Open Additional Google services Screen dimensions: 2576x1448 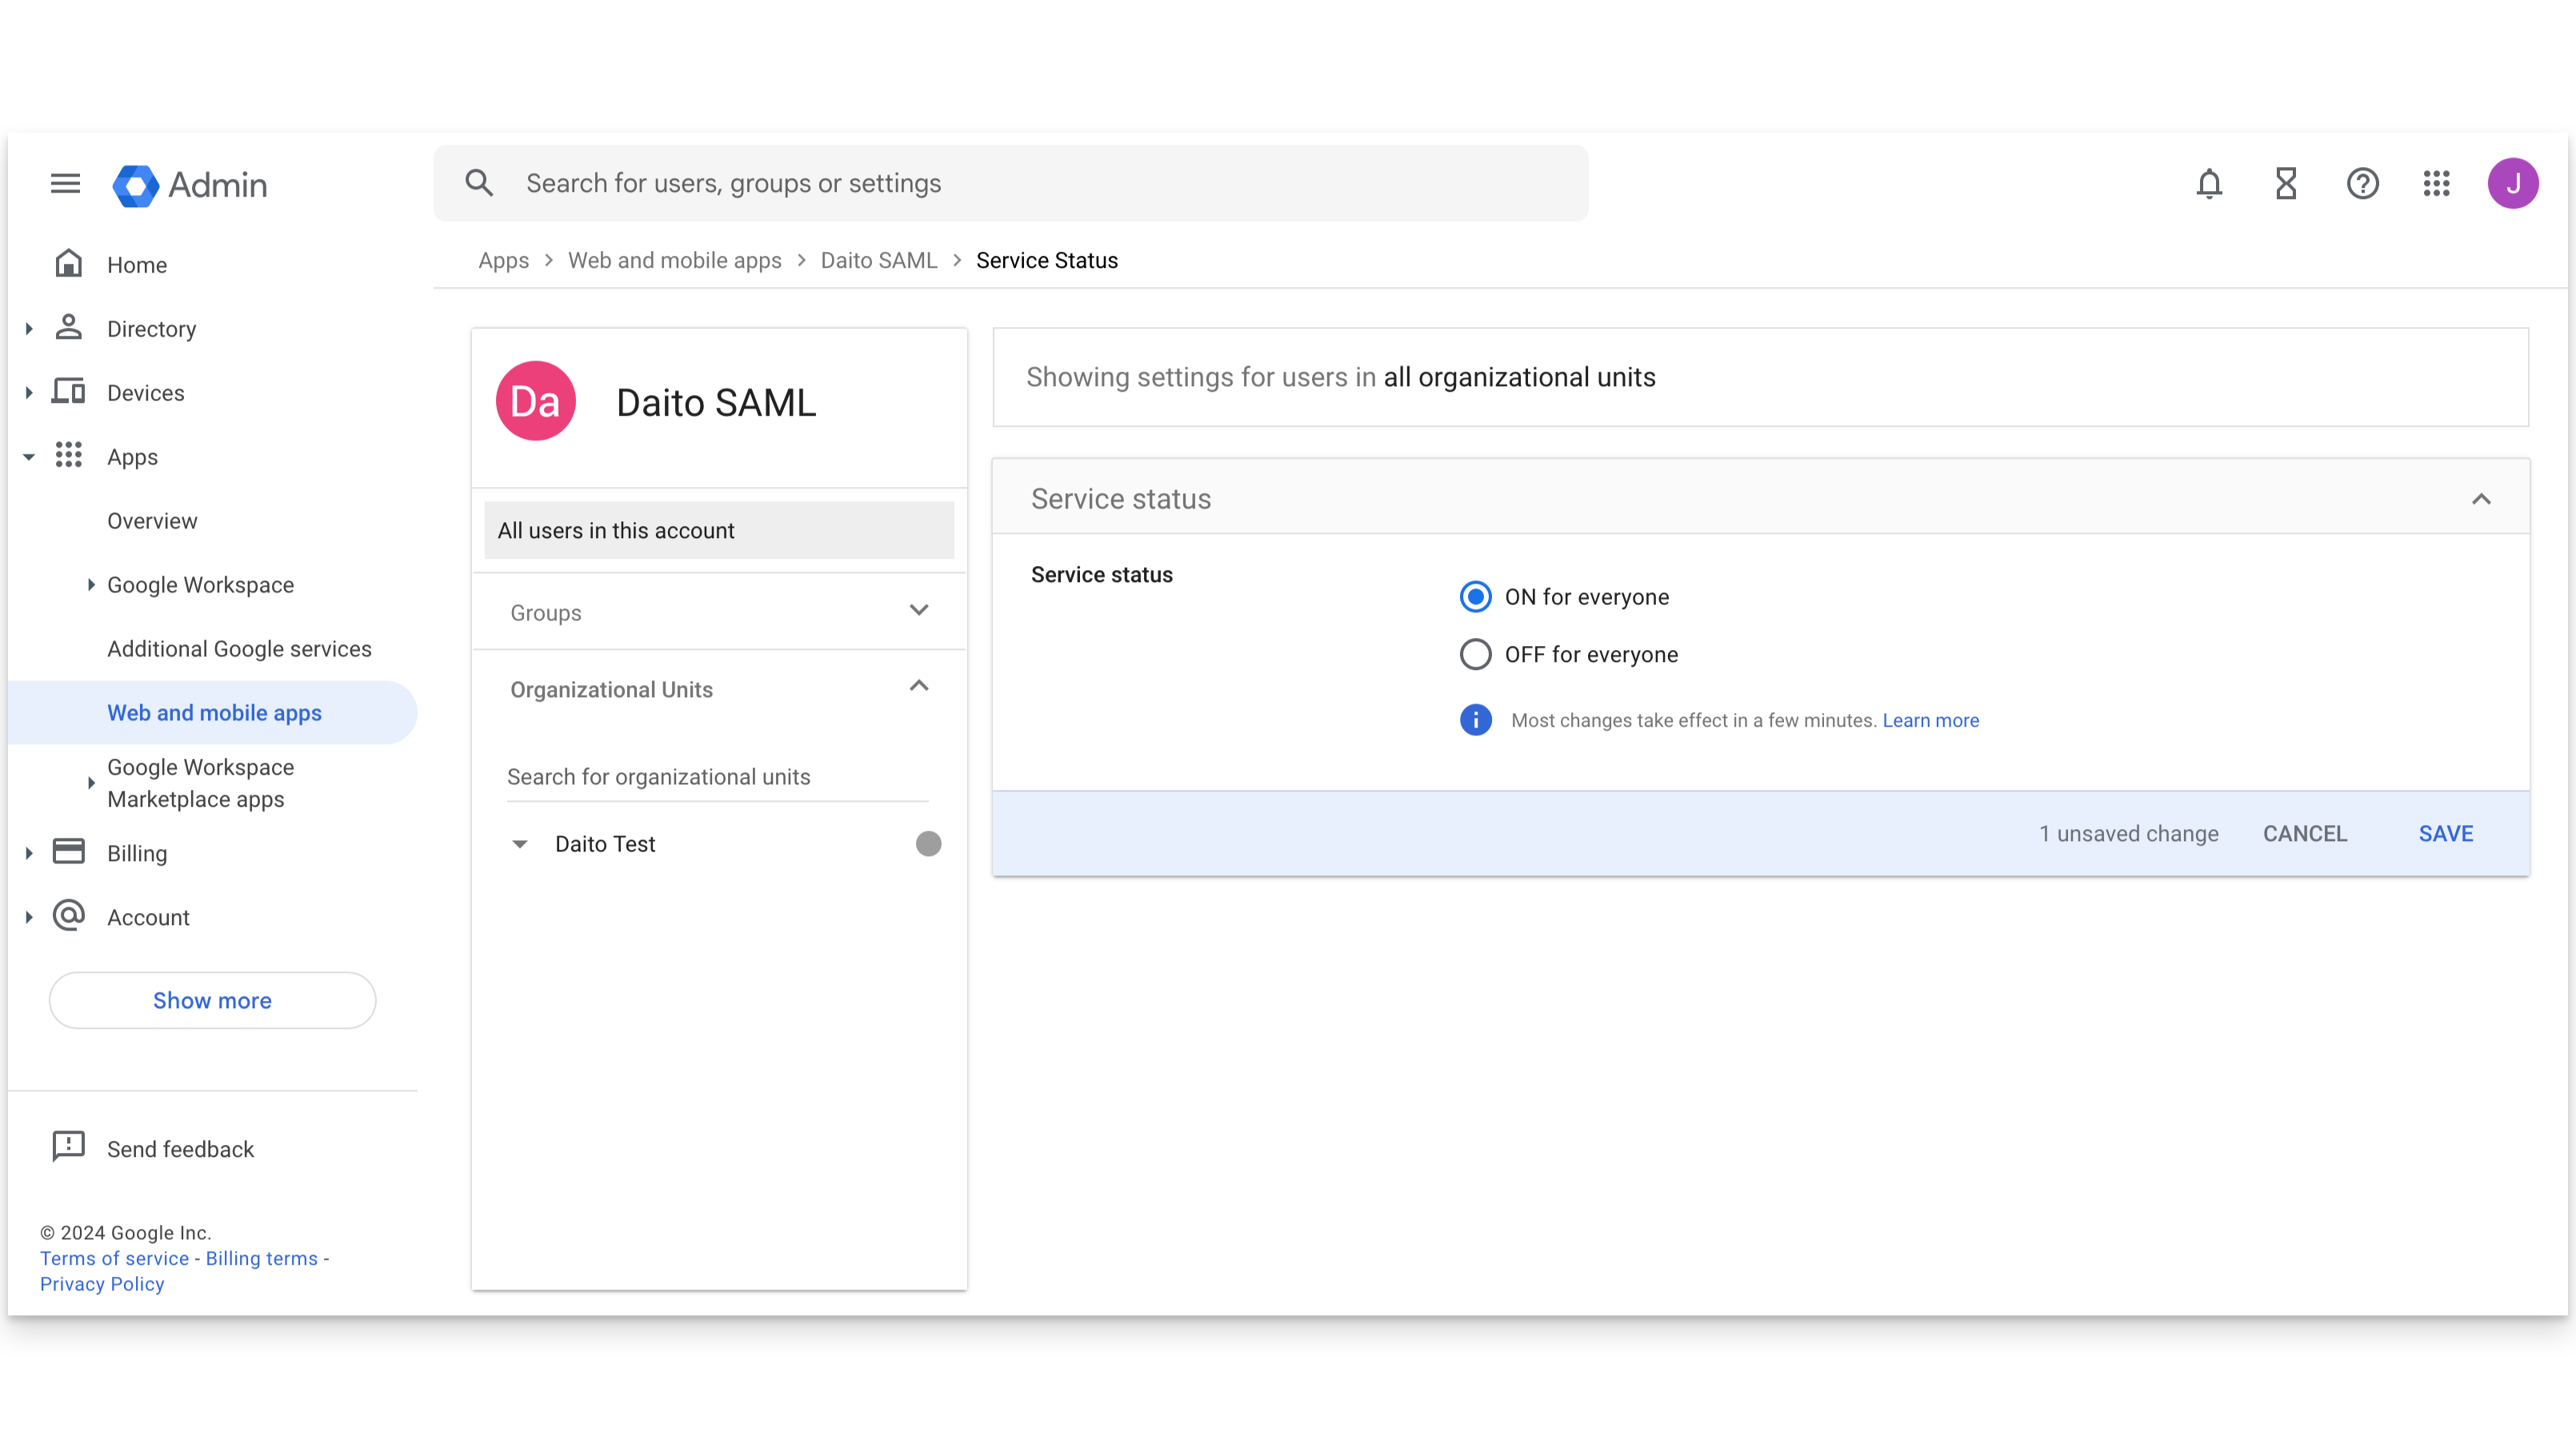[239, 648]
